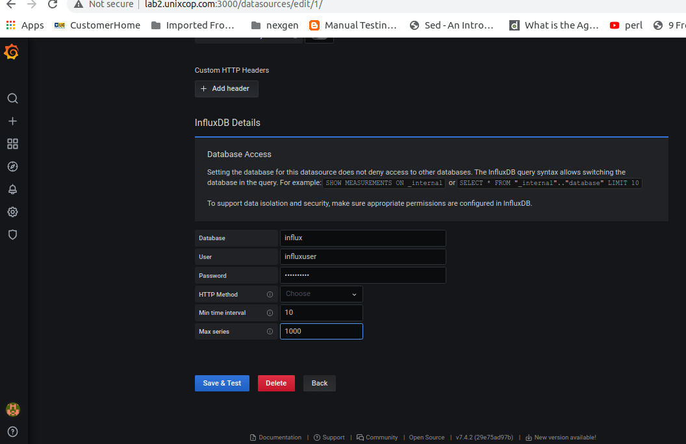The height and width of the screenshot is (444, 686).
Task: Go back using browser back arrow
Action: [11, 5]
